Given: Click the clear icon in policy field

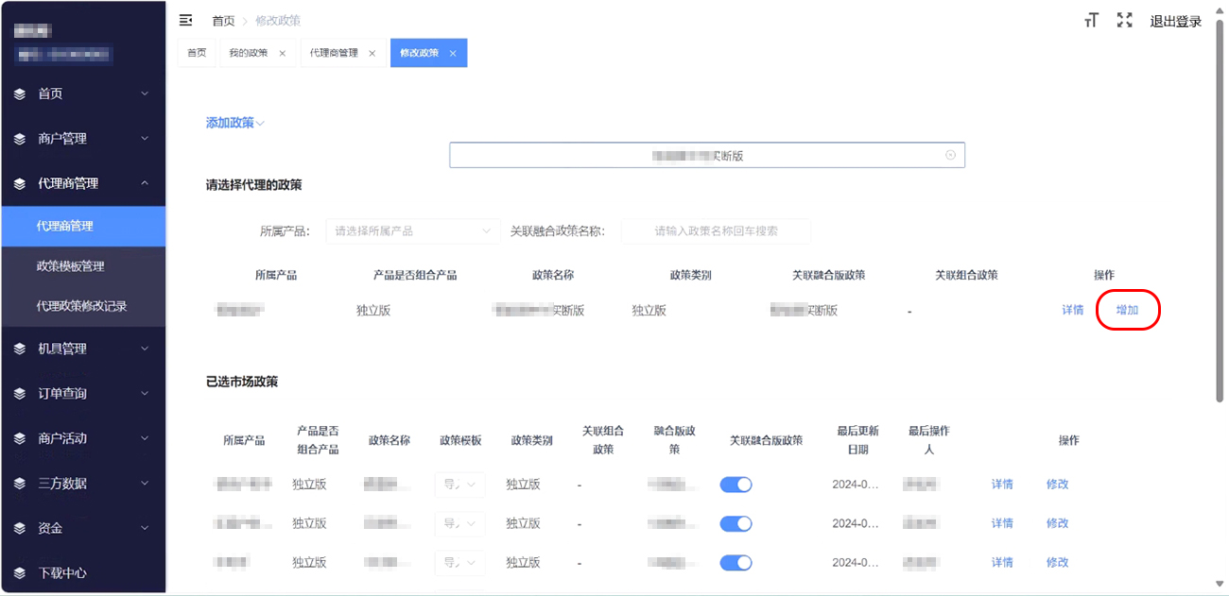Looking at the screenshot, I should (x=950, y=156).
